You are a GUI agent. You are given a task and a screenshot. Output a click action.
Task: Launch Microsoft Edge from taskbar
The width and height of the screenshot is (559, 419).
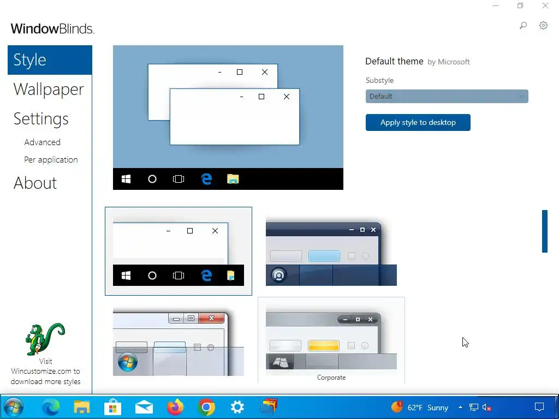point(51,407)
